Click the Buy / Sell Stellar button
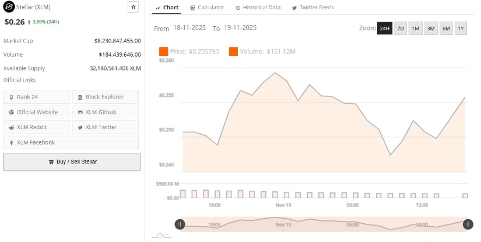The image size is (481, 242). point(72,162)
